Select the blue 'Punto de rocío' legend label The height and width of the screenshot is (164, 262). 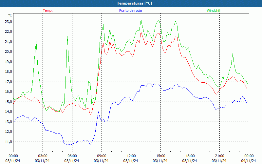(130, 10)
